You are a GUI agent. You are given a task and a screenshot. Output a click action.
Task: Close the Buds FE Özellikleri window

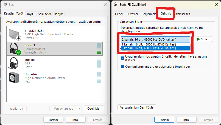[217, 4]
